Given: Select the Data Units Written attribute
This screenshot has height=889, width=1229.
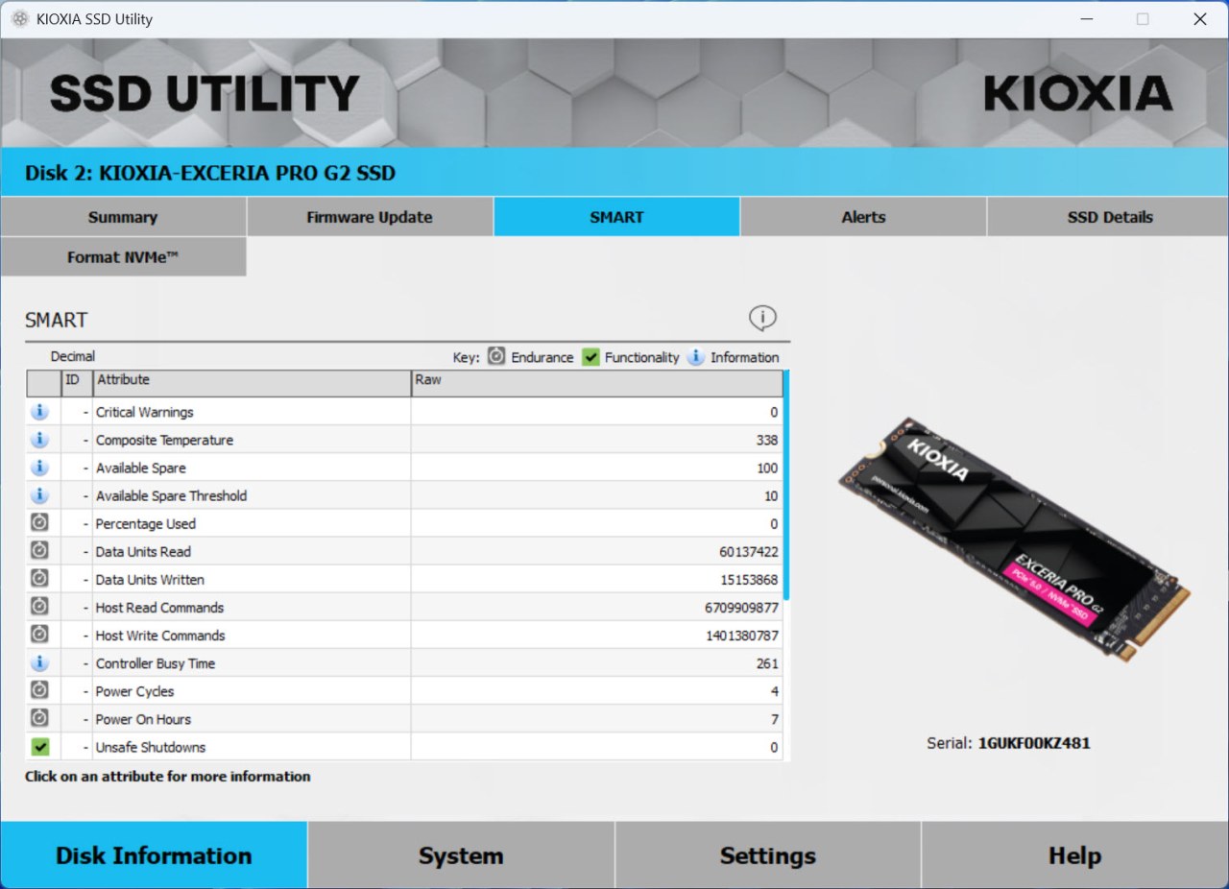Looking at the screenshot, I should click(x=150, y=579).
